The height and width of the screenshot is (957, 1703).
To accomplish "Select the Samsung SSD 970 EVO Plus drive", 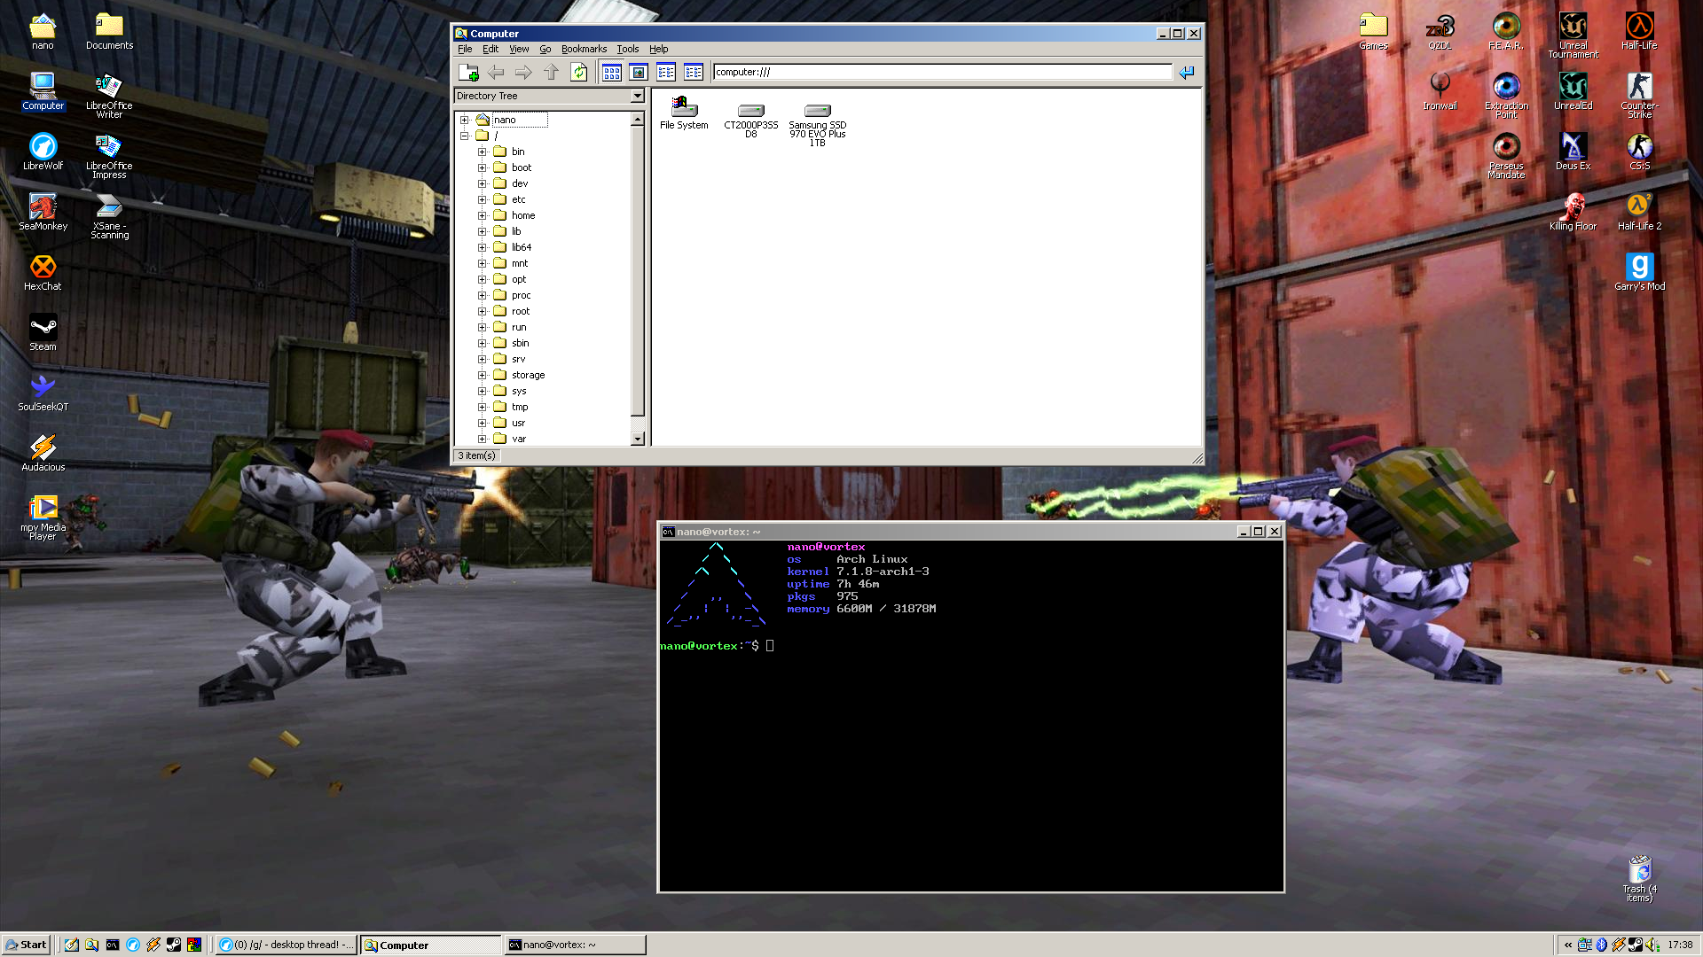I will tap(817, 125).
